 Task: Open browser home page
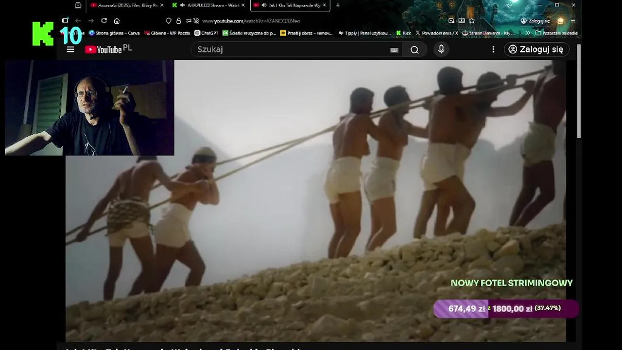click(117, 21)
